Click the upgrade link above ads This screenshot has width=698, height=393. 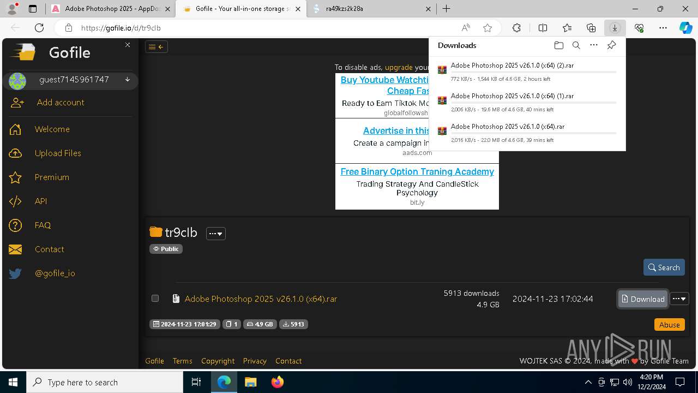(x=399, y=67)
